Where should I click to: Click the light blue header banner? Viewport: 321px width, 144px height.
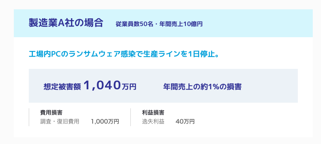coord(163,23)
